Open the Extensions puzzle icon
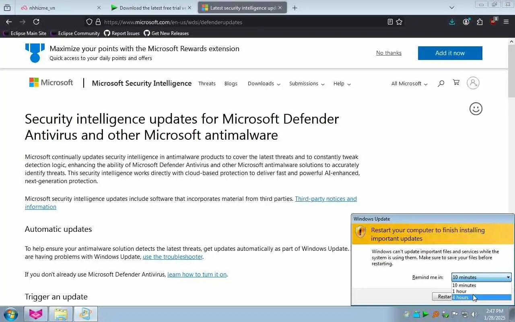The height and width of the screenshot is (322, 515). pos(480,22)
